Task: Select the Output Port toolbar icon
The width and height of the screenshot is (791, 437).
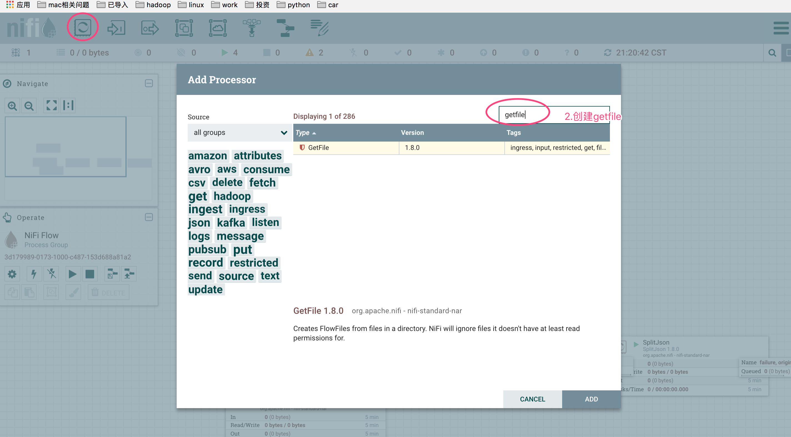Action: click(x=150, y=28)
